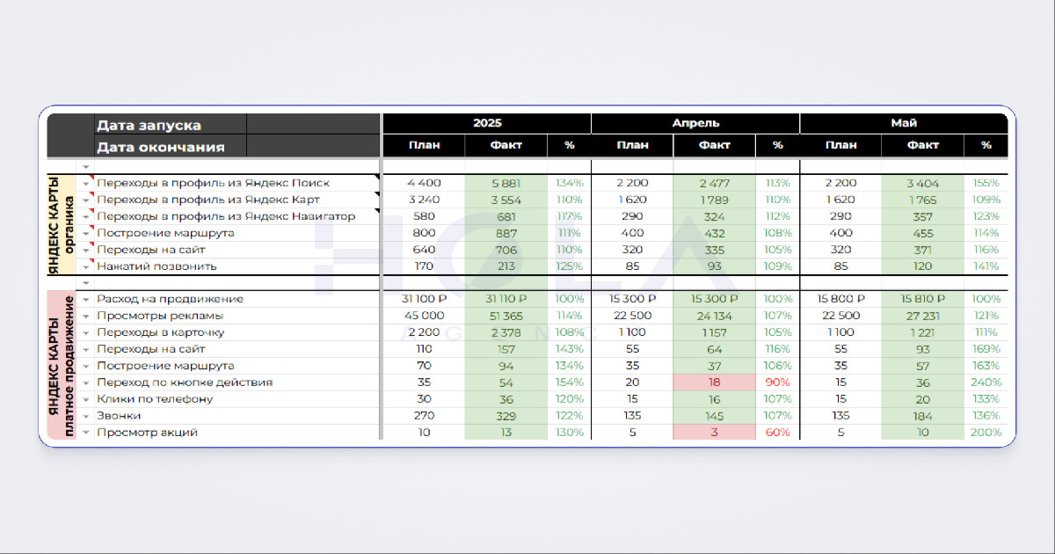Open the dropdown arrow beside Нажатий позвонить
Viewport: 1055px width, 554px height.
pos(86,266)
